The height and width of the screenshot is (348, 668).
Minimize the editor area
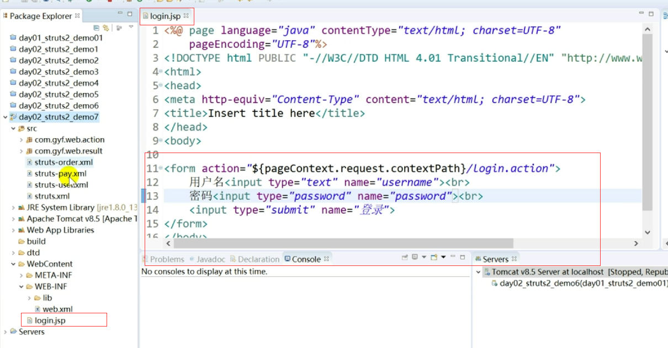(641, 13)
